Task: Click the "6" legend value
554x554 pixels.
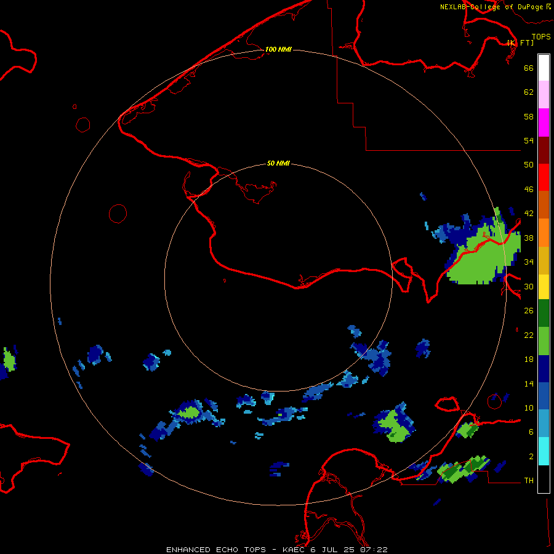Action: [531, 432]
